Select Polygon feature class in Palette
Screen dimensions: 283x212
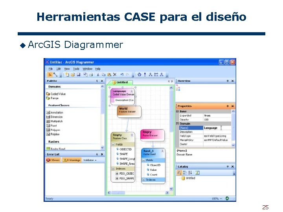[53, 130]
